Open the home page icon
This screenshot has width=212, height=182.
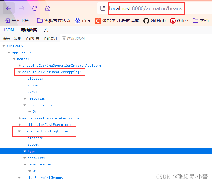pos(48,8)
